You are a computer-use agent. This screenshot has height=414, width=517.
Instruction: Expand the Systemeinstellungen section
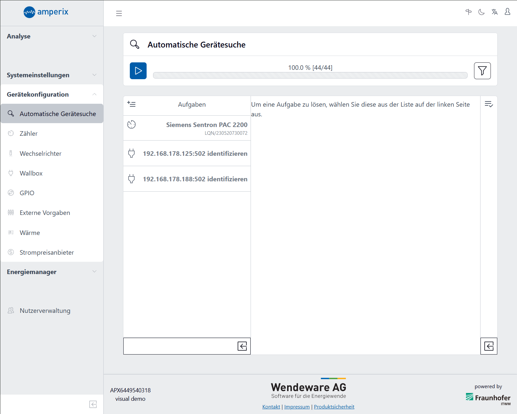[52, 75]
